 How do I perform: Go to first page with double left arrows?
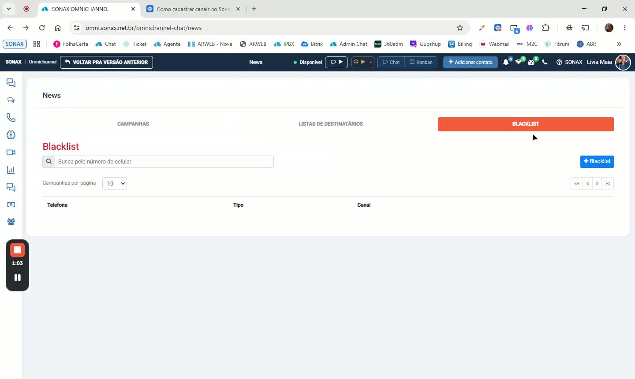coord(577,183)
